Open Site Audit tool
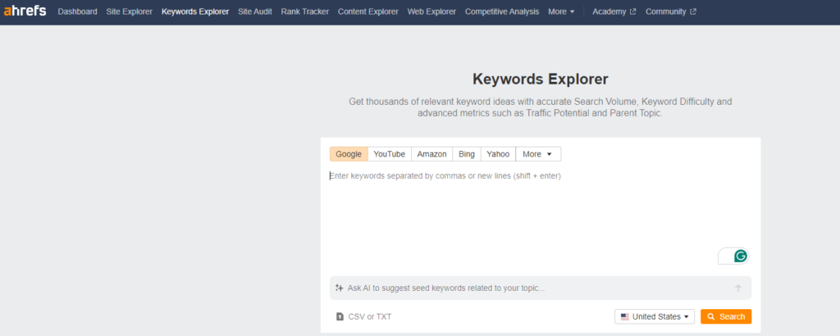The width and height of the screenshot is (840, 336). pyautogui.click(x=255, y=11)
